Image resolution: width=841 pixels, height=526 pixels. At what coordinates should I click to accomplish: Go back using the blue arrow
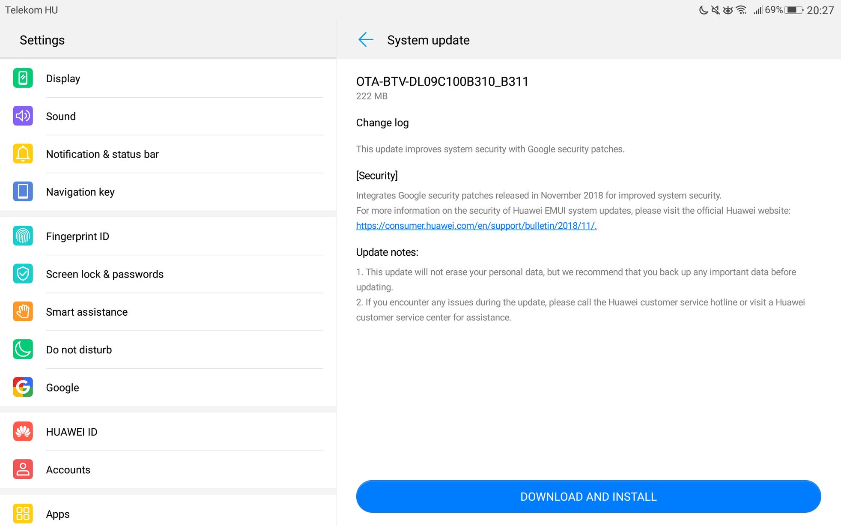click(x=366, y=40)
